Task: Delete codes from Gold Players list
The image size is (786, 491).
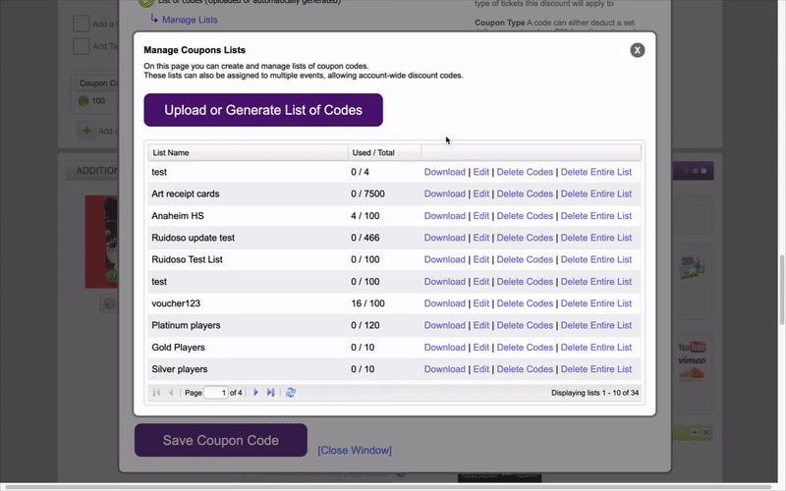Action: [x=525, y=348]
